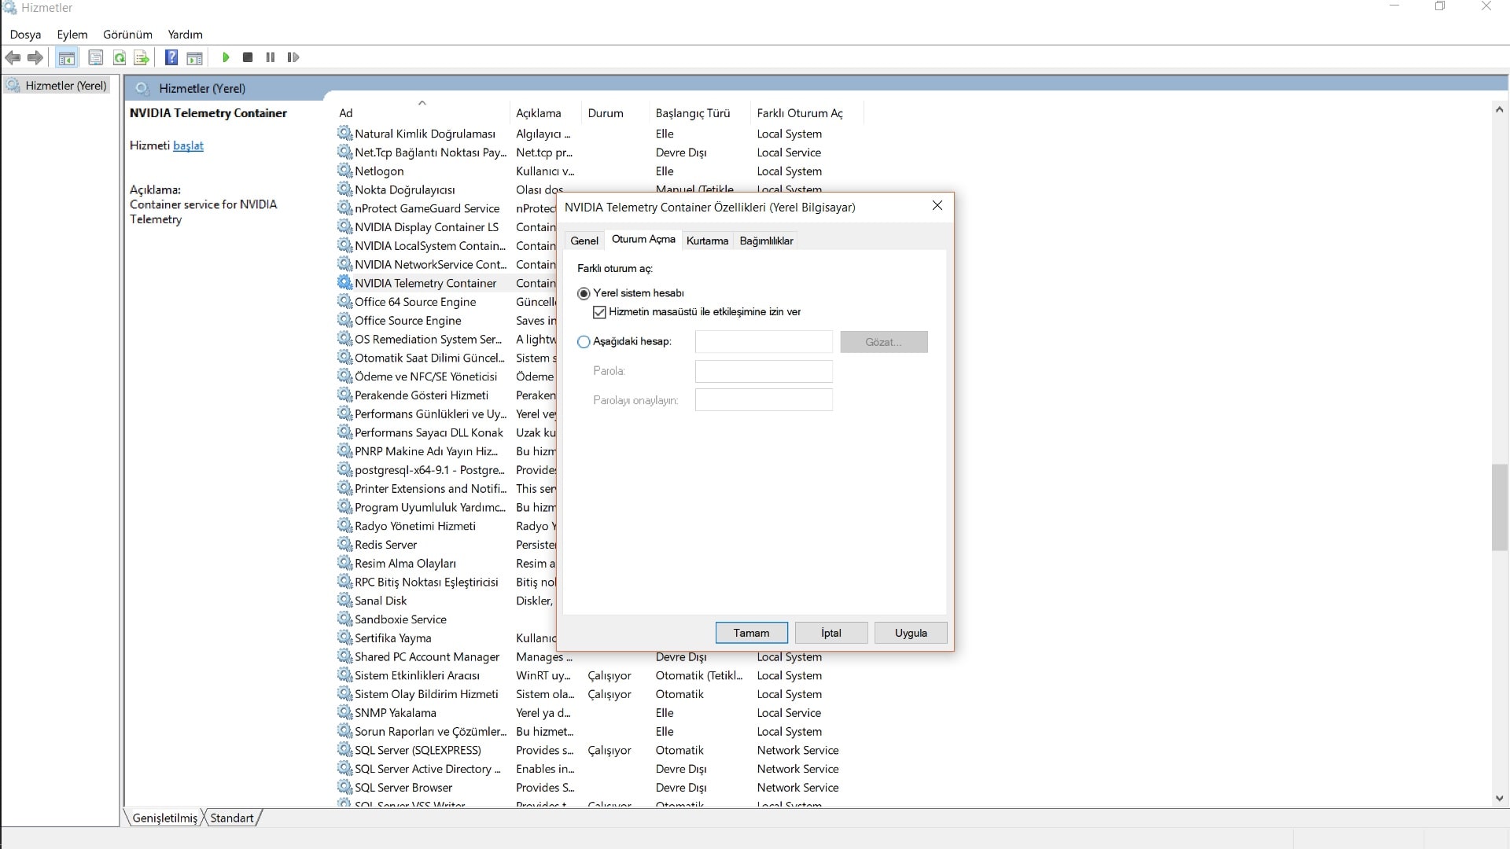
Task: Click the Hizmetleri Yenile toolbar icon
Action: point(120,57)
